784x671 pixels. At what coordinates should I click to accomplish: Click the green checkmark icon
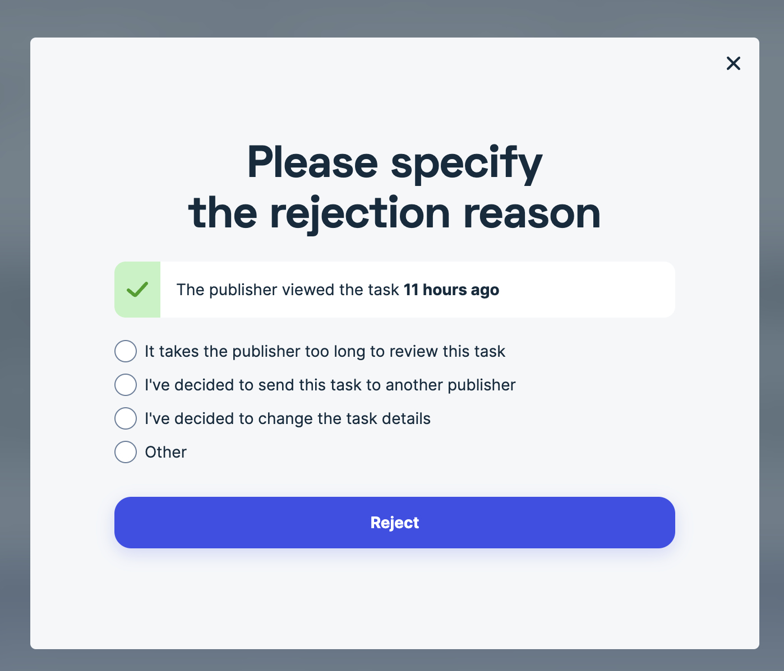pos(137,290)
